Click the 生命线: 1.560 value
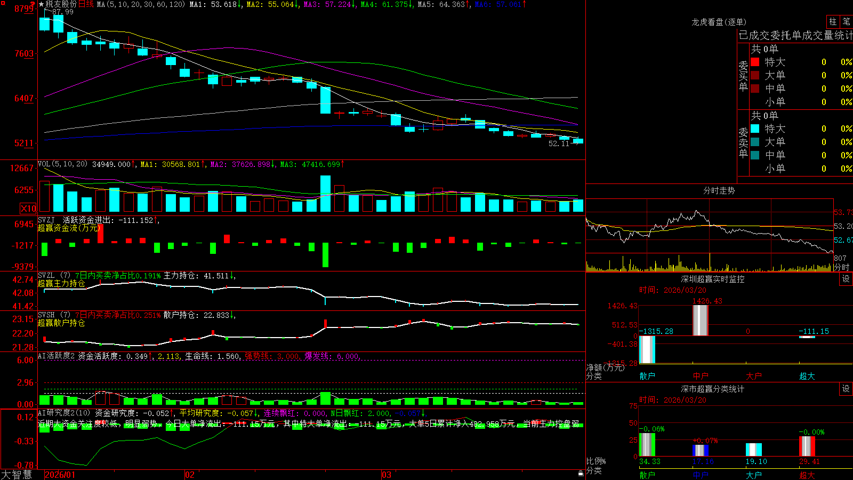This screenshot has height=480, width=853. (x=212, y=356)
